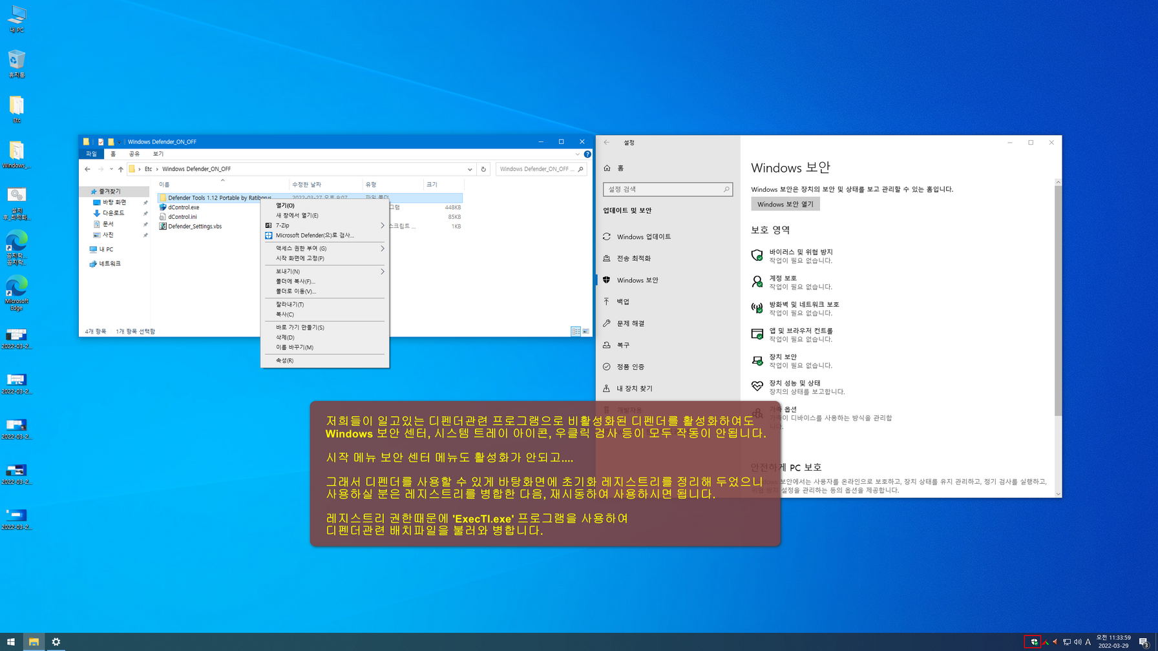Open 전송 최적화 in Settings sidebar
Viewport: 1158px width, 651px height.
click(x=668, y=258)
